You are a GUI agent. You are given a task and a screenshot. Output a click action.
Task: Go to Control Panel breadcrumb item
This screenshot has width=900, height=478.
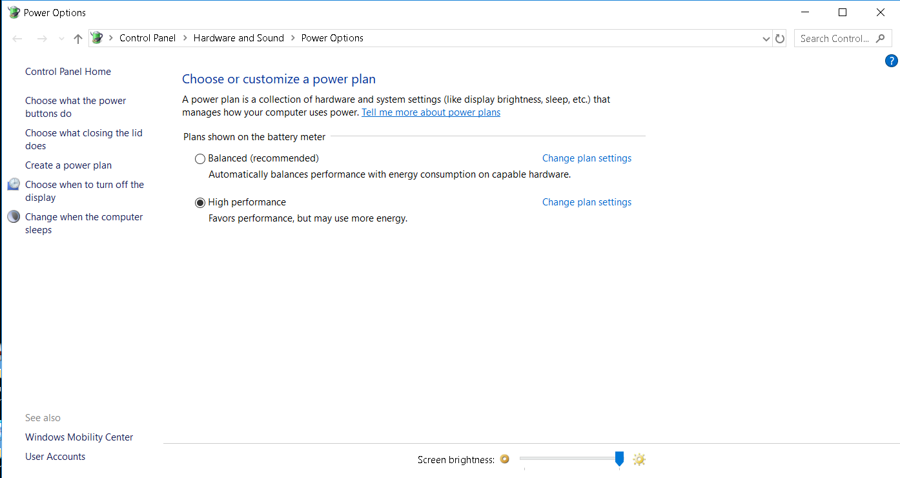click(148, 38)
